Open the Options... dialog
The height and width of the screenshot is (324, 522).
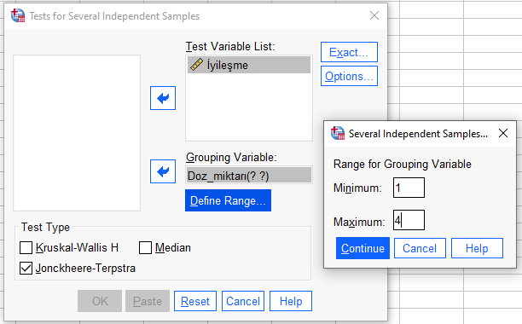point(349,76)
